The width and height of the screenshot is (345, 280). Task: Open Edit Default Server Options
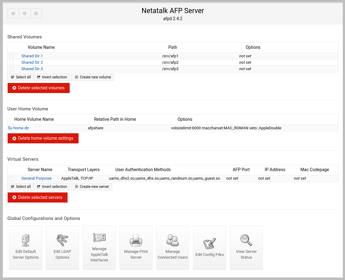point(26,248)
